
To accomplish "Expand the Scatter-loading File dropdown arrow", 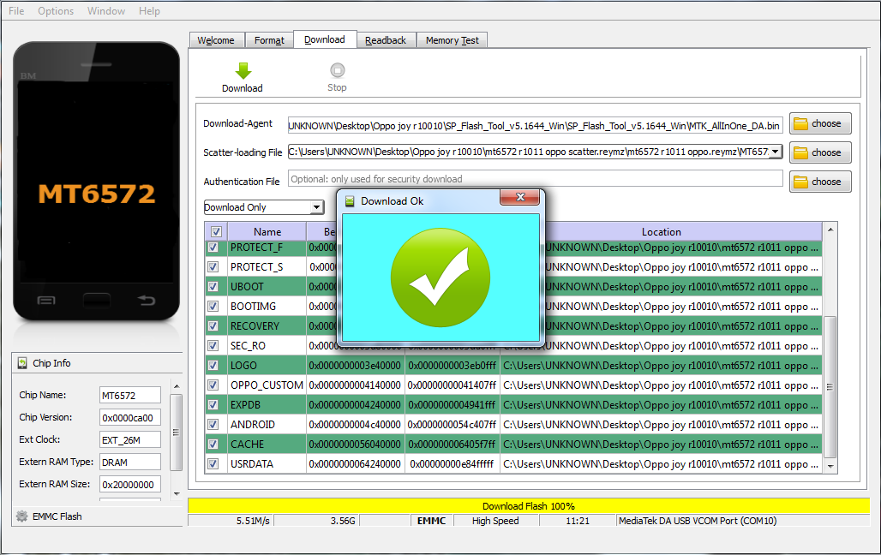I will (776, 152).
